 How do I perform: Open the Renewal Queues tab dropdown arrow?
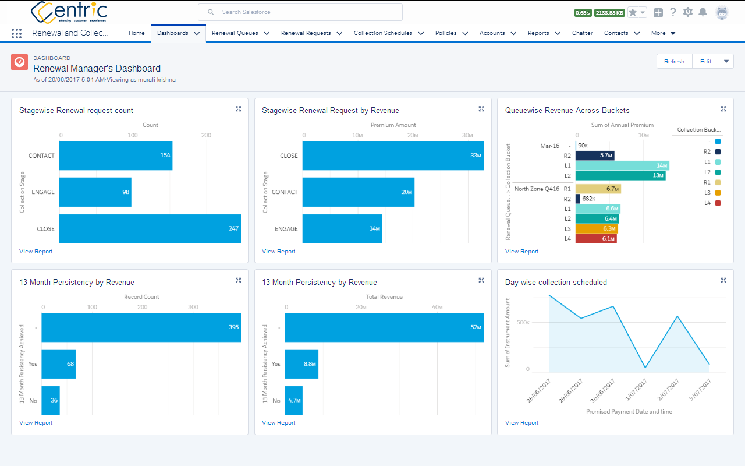click(267, 34)
